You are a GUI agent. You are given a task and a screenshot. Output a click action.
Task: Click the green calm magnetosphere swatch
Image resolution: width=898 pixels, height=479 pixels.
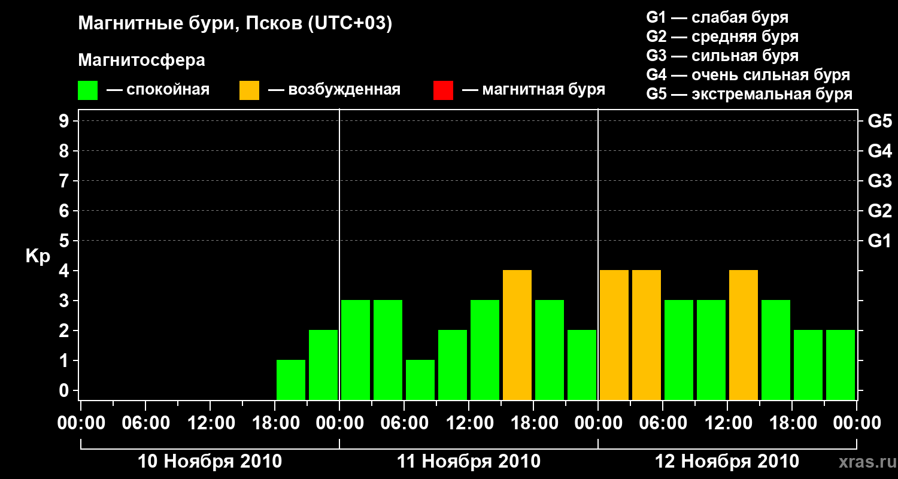point(88,90)
